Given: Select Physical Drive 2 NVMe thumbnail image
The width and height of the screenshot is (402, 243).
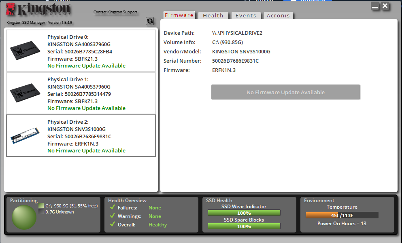Looking at the screenshot, I should click(x=25, y=135).
